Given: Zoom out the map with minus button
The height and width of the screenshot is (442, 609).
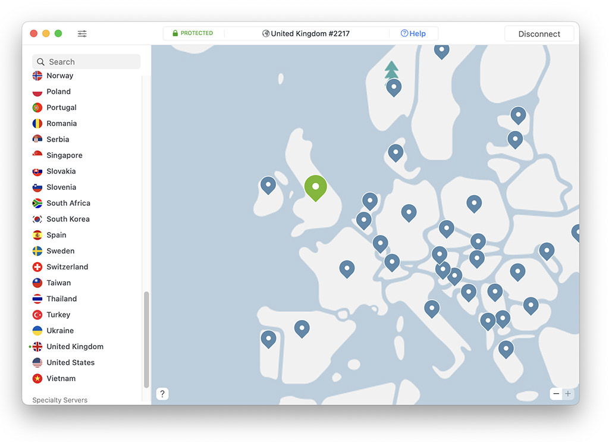Looking at the screenshot, I should click(x=556, y=394).
